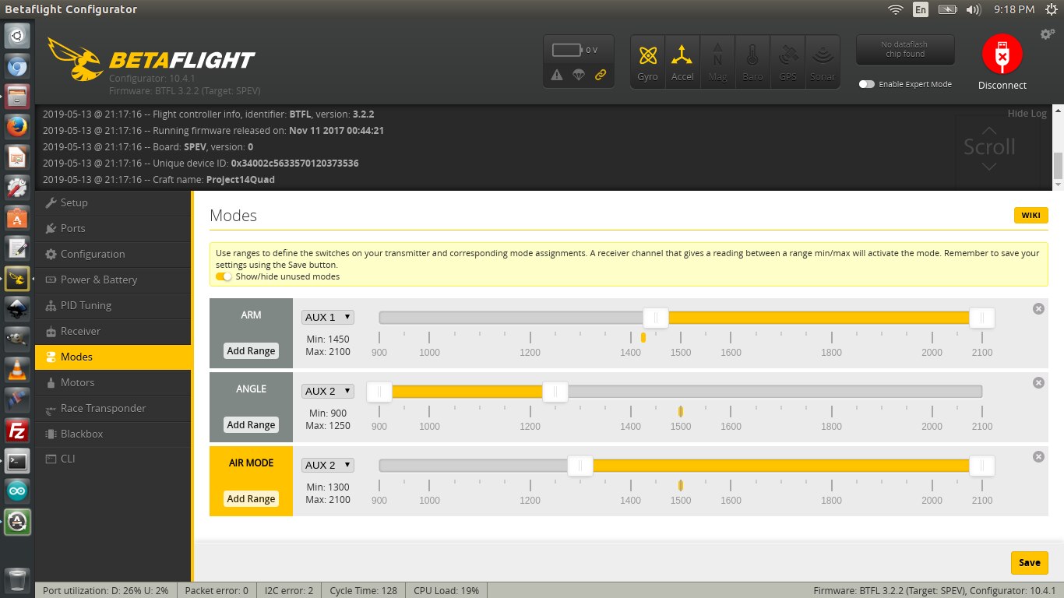This screenshot has width=1064, height=598.
Task: Click the AIR MODE range minimum slider handle
Action: tap(580, 465)
